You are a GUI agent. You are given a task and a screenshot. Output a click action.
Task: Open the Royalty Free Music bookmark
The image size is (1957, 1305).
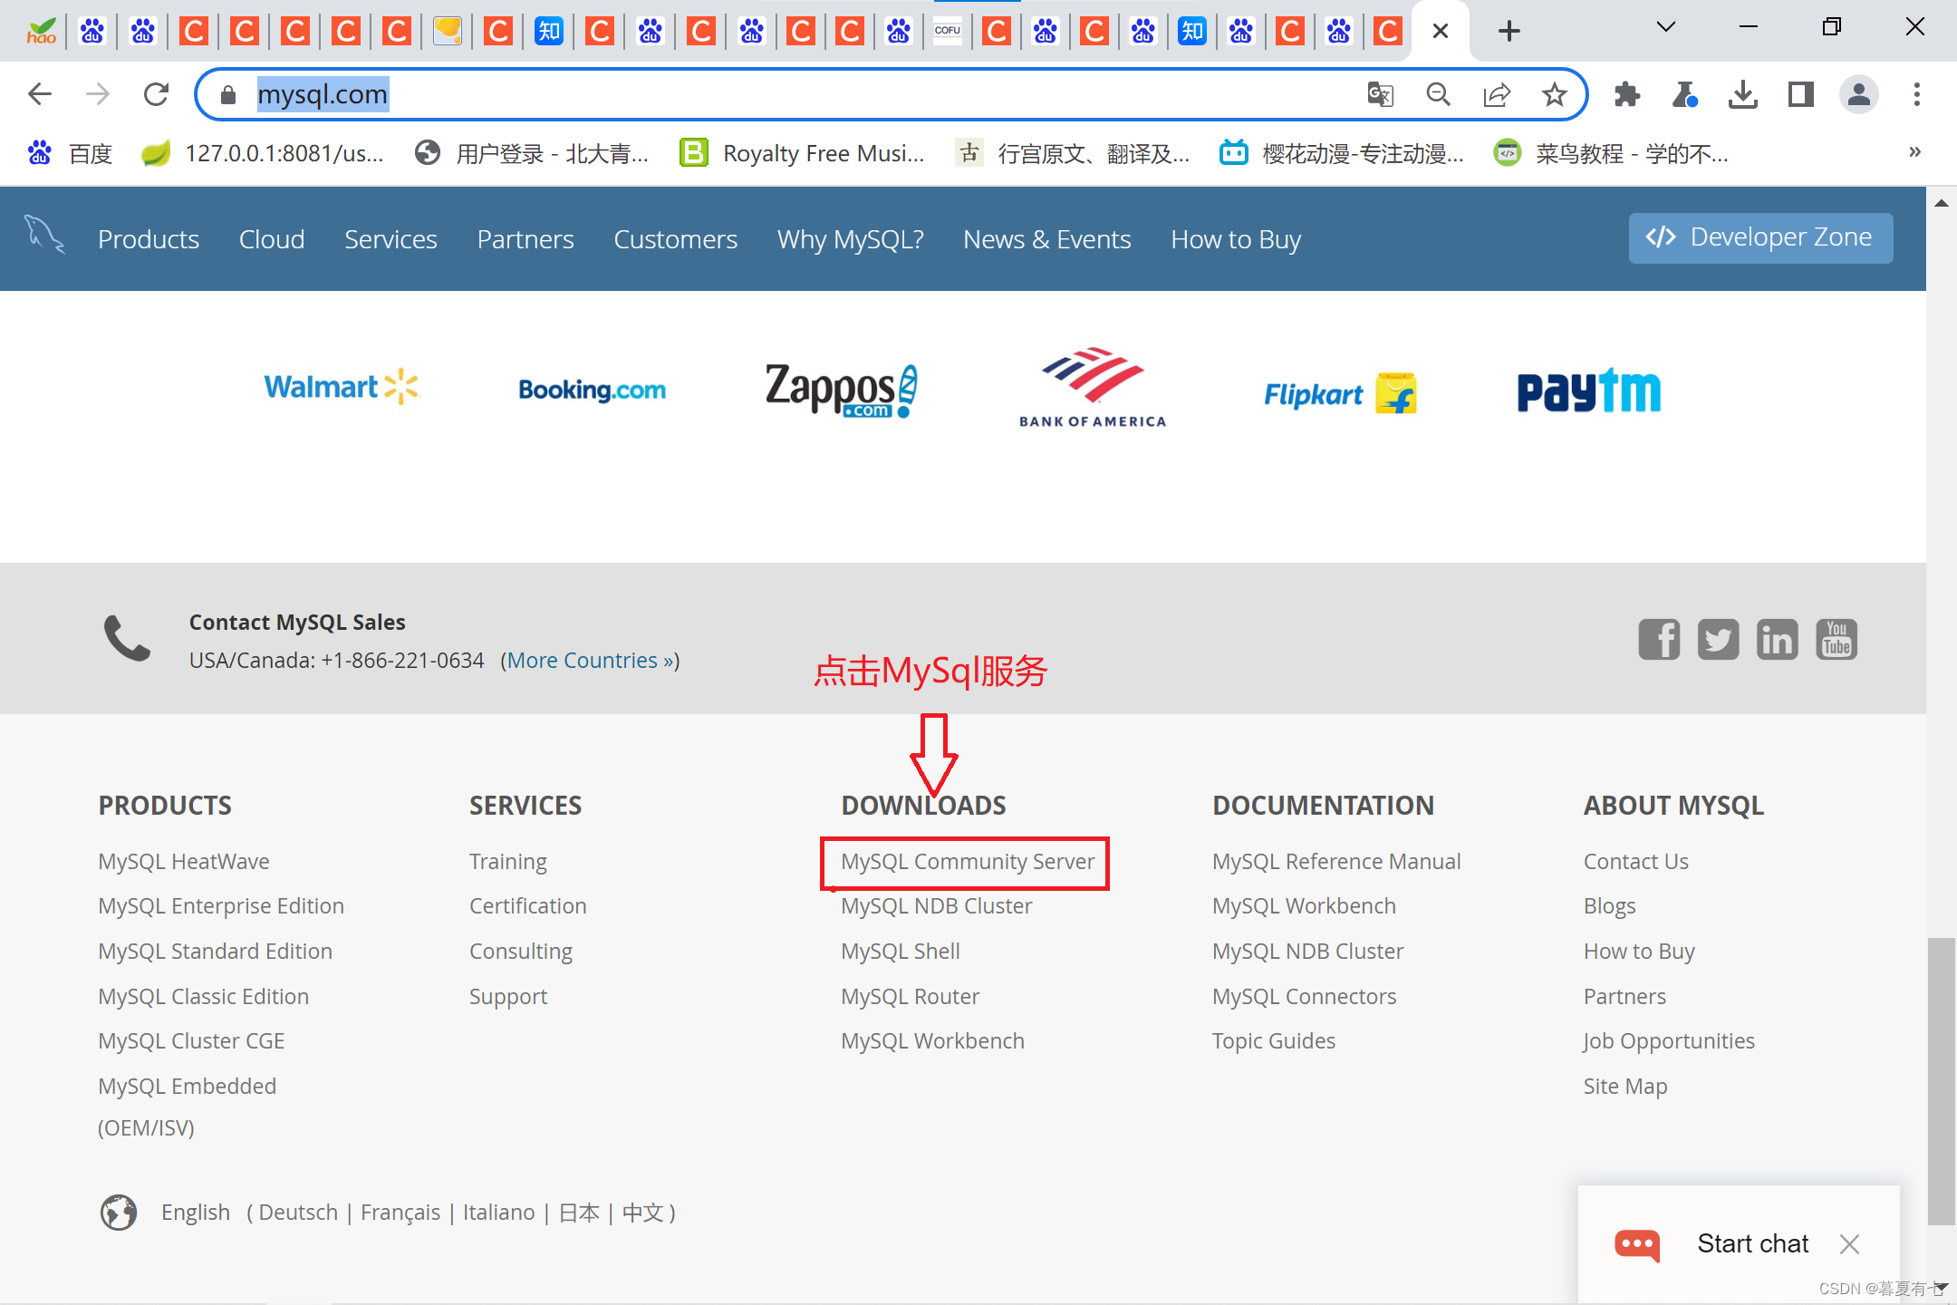(802, 153)
